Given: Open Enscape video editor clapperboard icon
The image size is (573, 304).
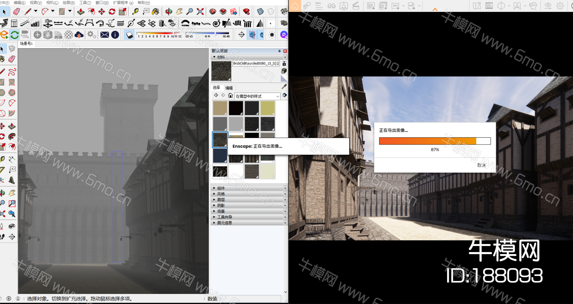Looking at the screenshot, I should [x=356, y=6].
